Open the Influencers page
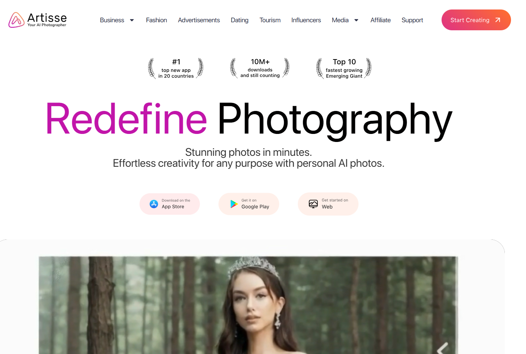The width and height of the screenshot is (526, 354). click(x=306, y=20)
